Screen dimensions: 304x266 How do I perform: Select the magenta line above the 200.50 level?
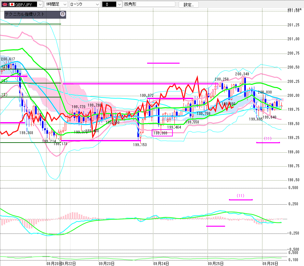(163, 63)
